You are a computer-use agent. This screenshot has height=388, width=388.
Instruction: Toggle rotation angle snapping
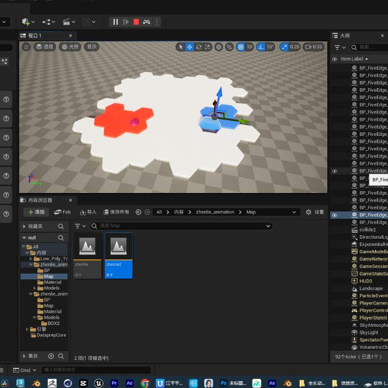(261, 47)
